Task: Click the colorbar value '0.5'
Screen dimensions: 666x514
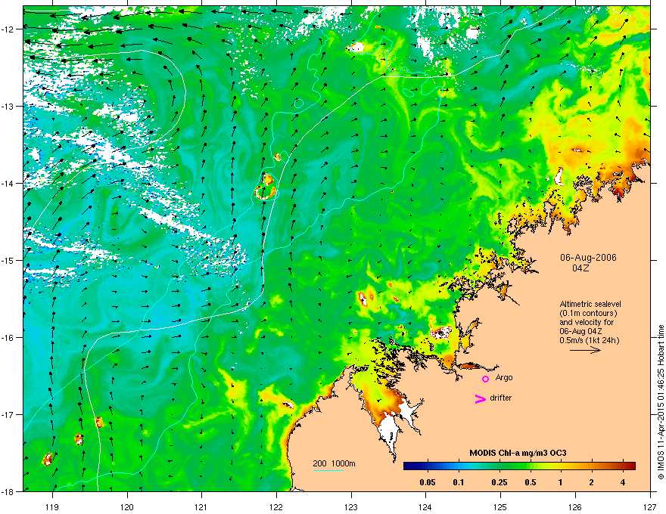Action: pos(531,482)
